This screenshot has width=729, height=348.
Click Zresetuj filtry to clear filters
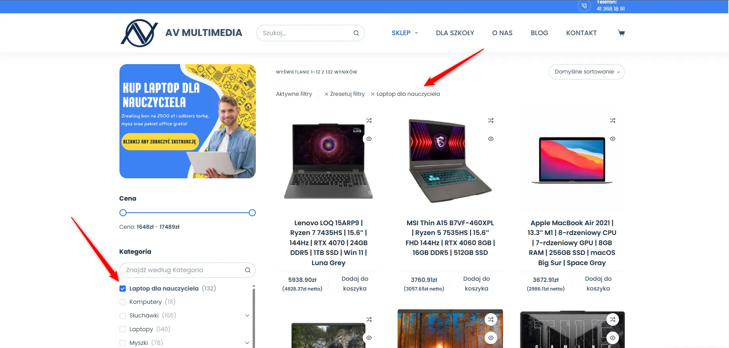coord(344,94)
